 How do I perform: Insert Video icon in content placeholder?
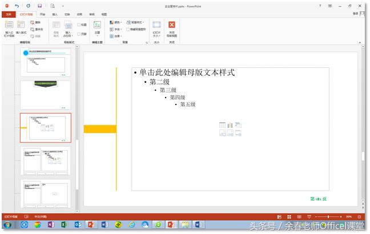pyautogui.click(x=238, y=133)
